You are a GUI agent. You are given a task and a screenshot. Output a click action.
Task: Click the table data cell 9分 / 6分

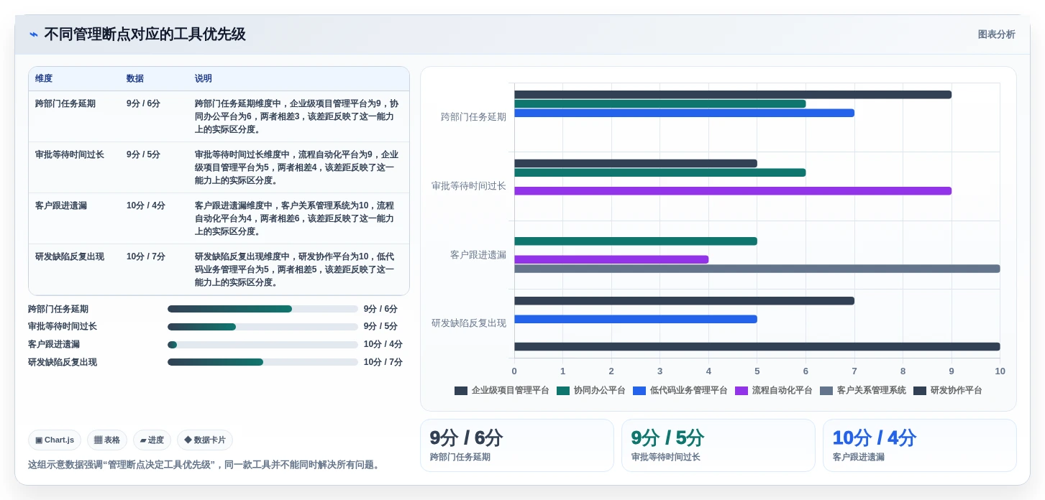point(143,103)
